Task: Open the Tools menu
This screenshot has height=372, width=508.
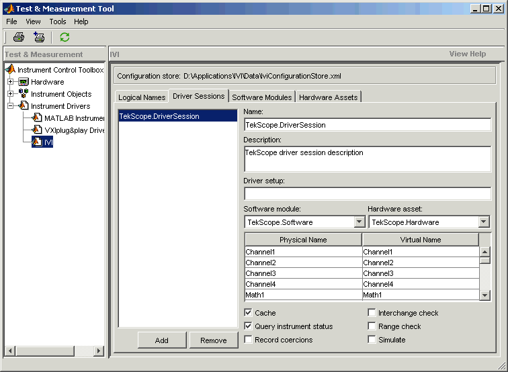Action: (x=58, y=21)
